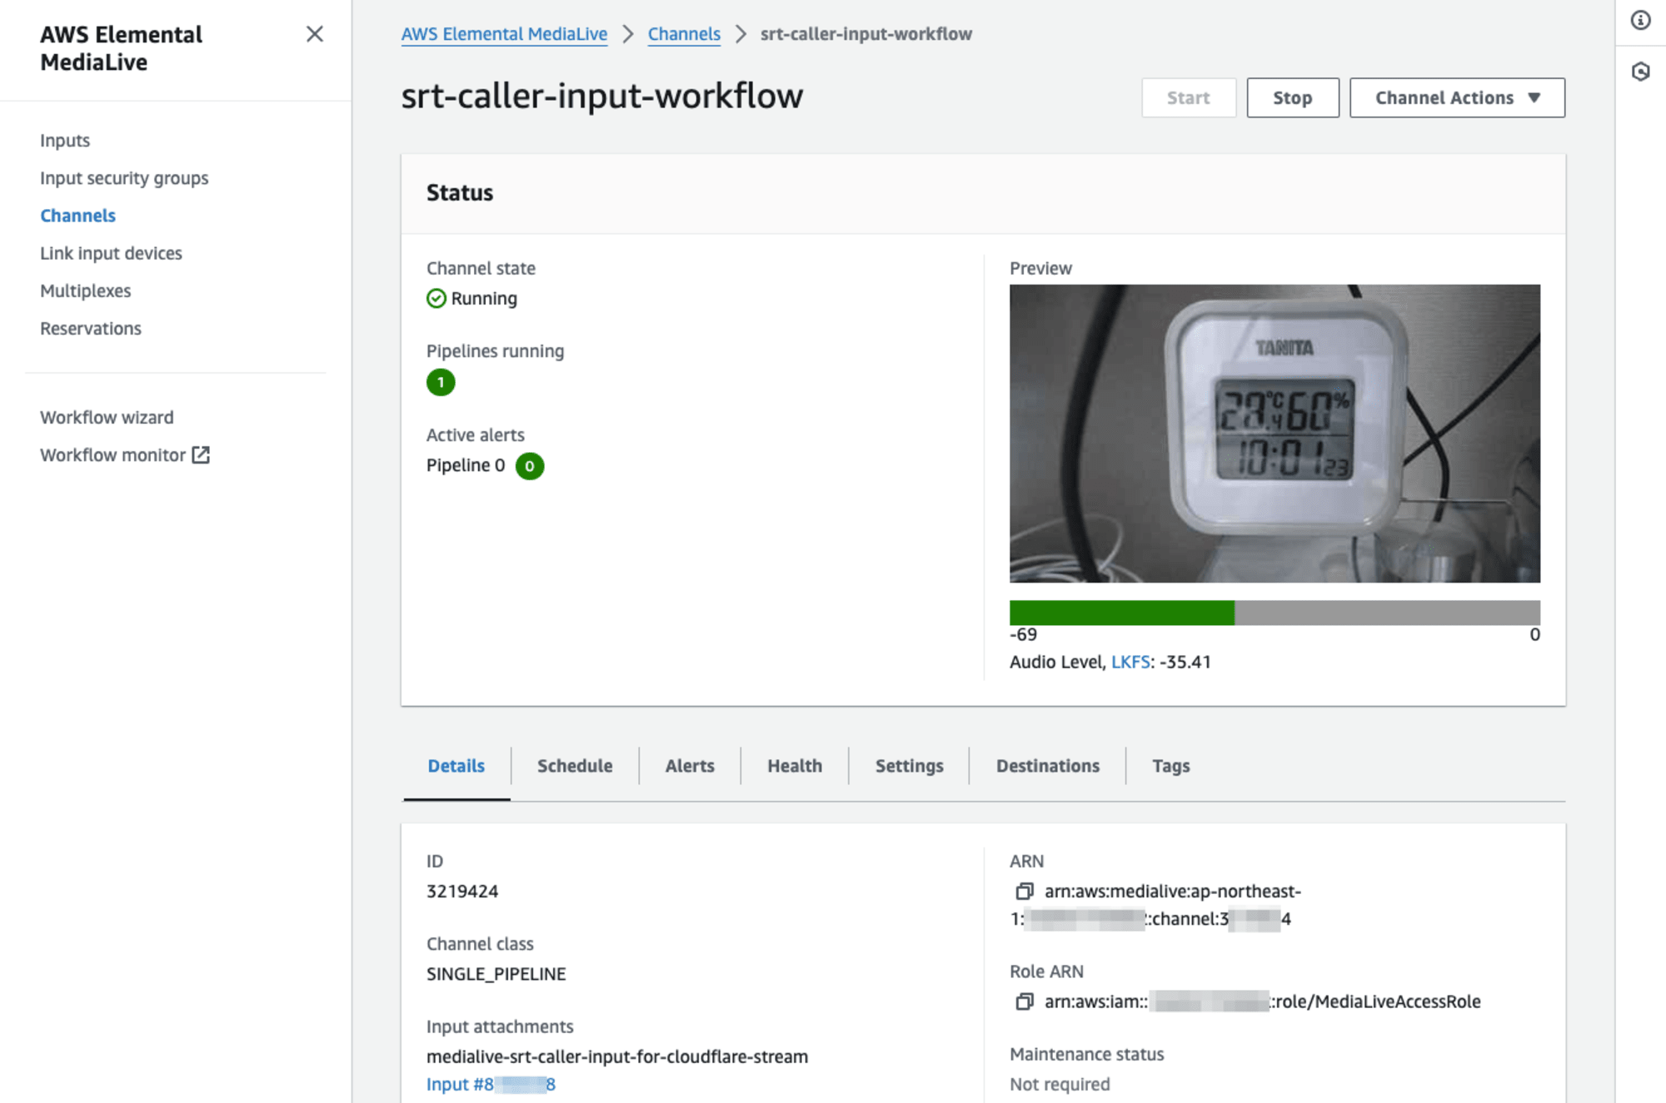This screenshot has height=1103, width=1666.
Task: Open the info panel icon at top right
Action: [1640, 20]
